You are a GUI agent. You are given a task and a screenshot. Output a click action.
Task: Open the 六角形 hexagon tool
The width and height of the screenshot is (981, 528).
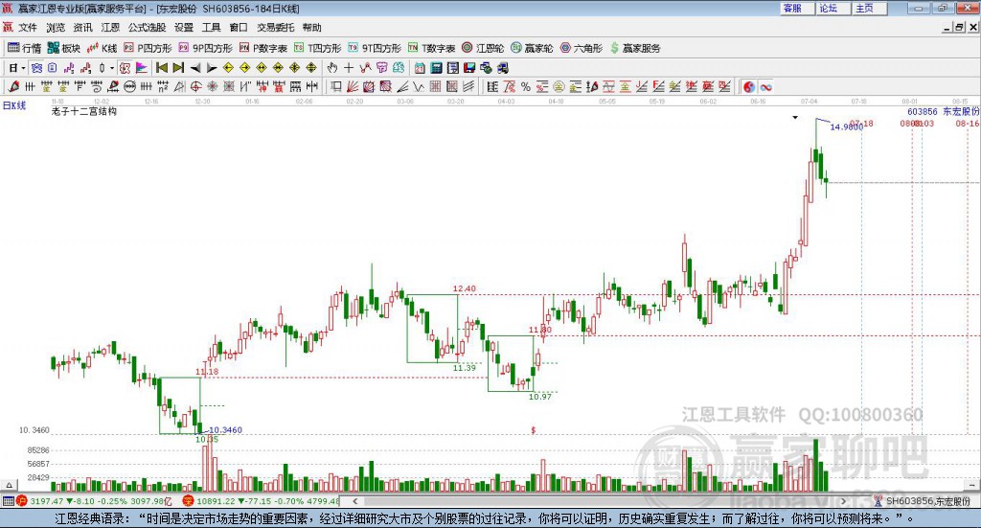(x=582, y=48)
